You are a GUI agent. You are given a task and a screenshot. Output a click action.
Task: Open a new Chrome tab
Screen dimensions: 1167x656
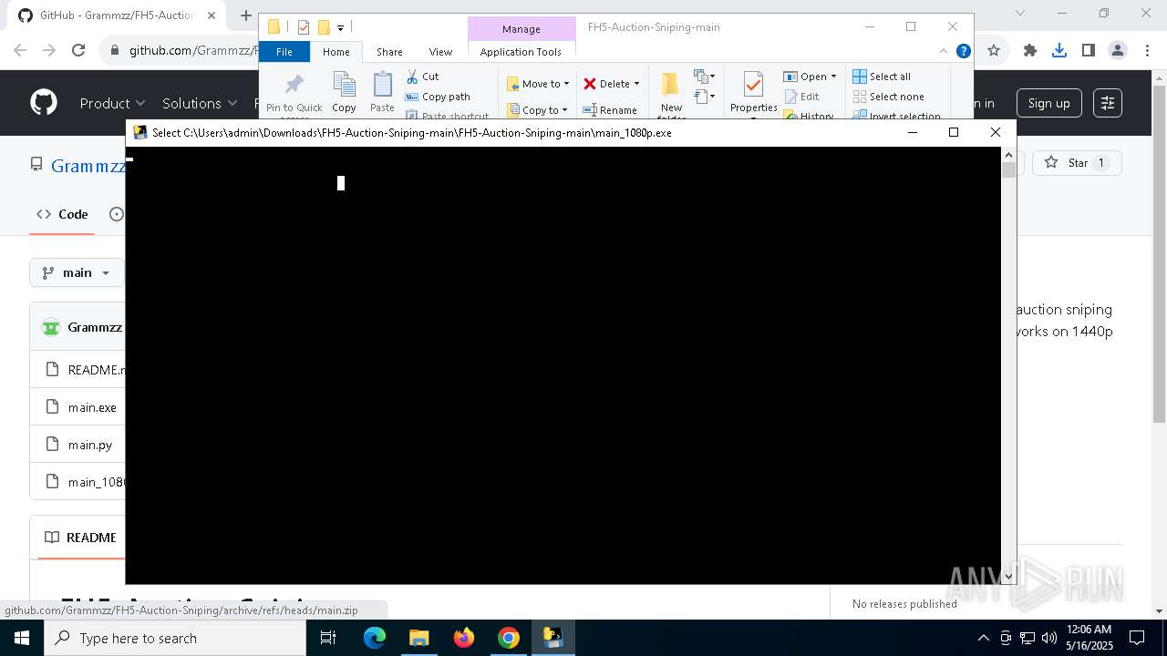tap(245, 15)
